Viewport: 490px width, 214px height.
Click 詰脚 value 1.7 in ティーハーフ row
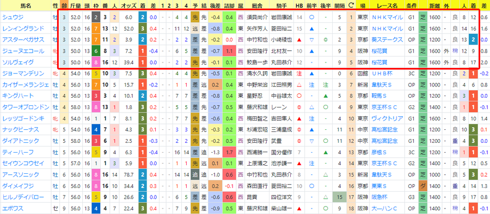229,152
